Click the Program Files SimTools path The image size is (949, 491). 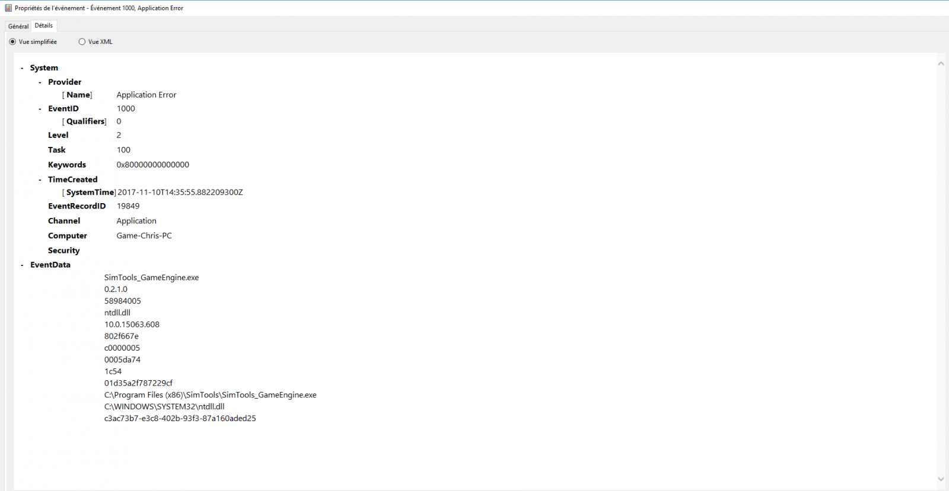click(211, 395)
